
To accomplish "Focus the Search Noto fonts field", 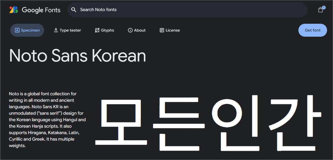I will (187, 10).
